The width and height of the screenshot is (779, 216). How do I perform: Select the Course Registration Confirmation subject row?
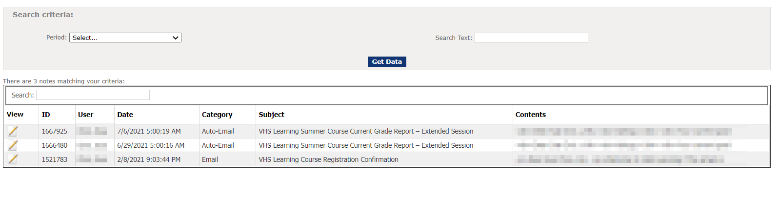328,159
